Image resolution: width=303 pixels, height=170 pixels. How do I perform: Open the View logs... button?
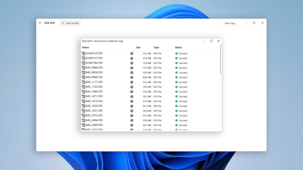(231, 23)
